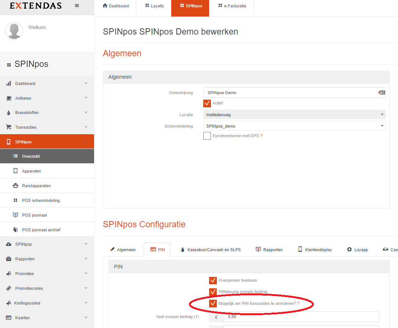
Task: Click the Vast overpin bedrag (1) field
Action: pyautogui.click(x=301, y=317)
